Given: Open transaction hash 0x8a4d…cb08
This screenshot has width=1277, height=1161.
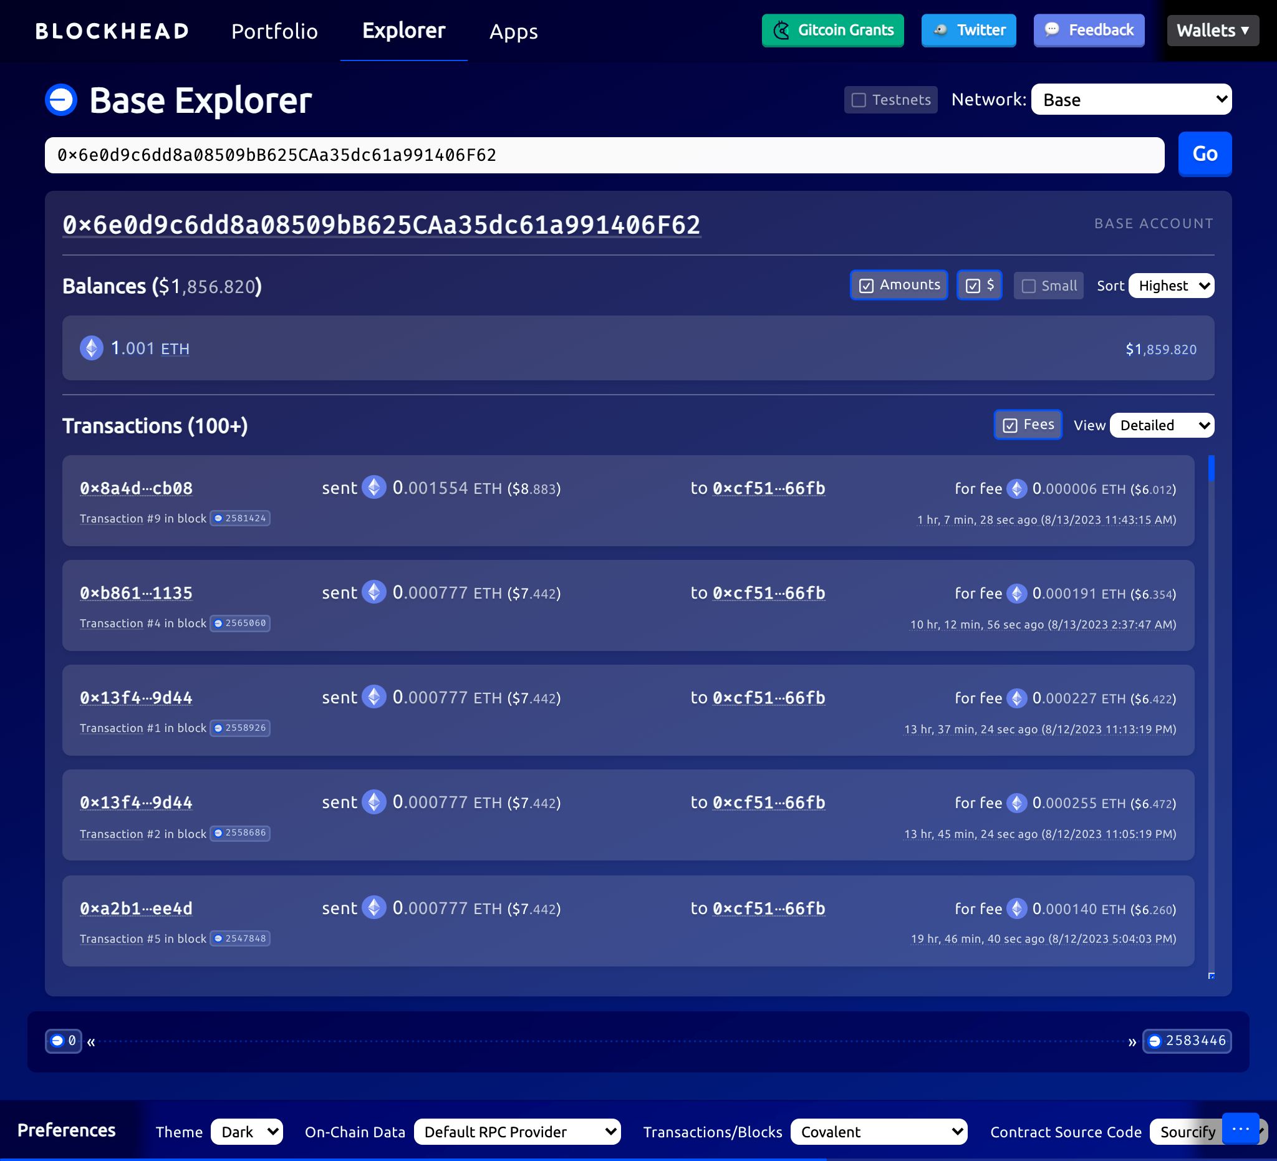Looking at the screenshot, I should pos(136,488).
